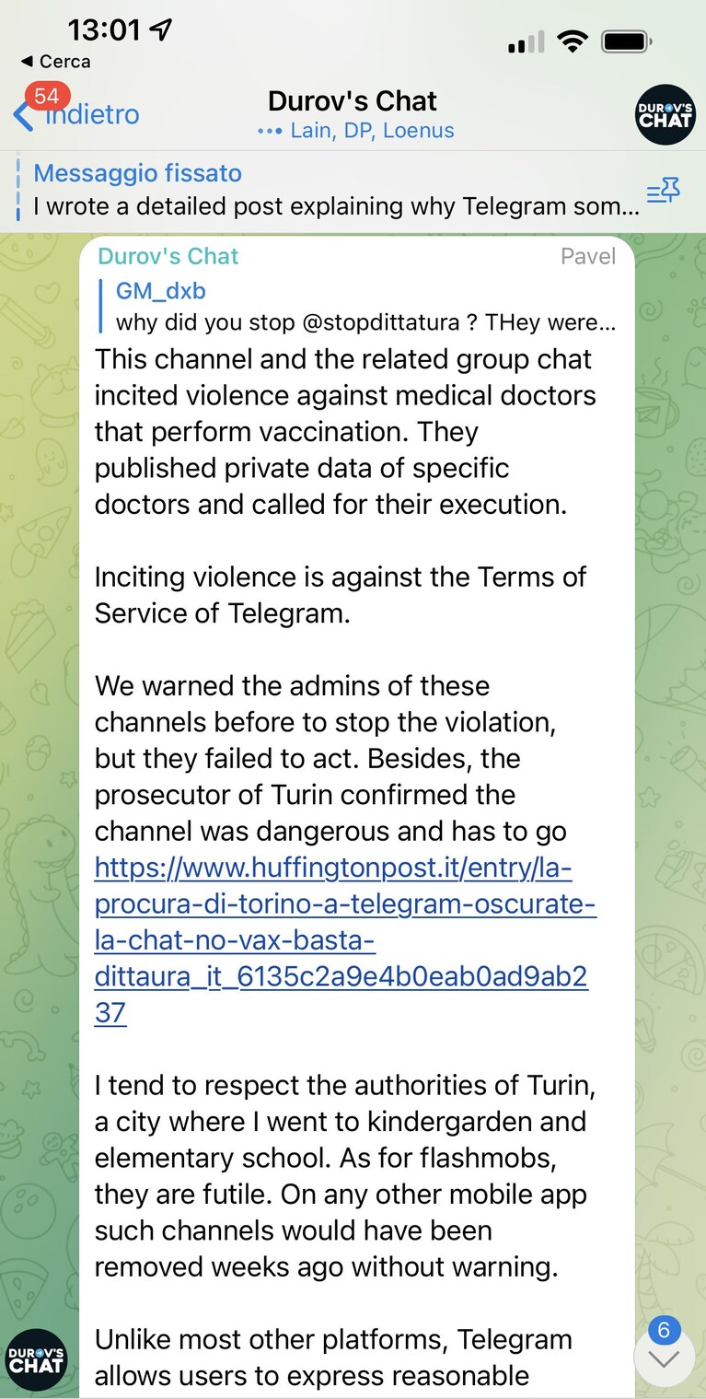706x1399 pixels.
Task: Tap the battery indicator in status bar
Action: (627, 41)
